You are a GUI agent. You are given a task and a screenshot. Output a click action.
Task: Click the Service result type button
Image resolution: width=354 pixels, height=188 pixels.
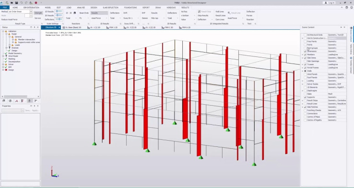(38, 18)
